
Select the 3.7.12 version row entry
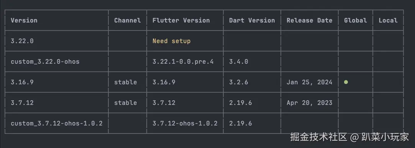pos(22,103)
